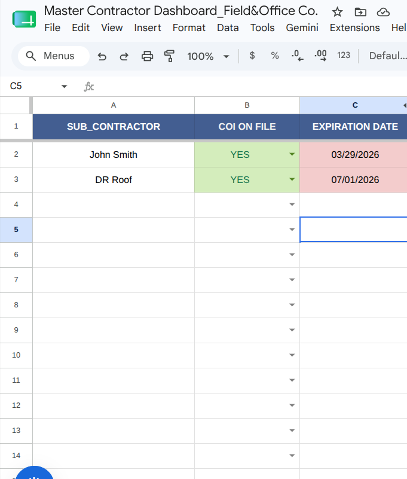
Task: Activate the Paint format tool
Action: [x=169, y=56]
